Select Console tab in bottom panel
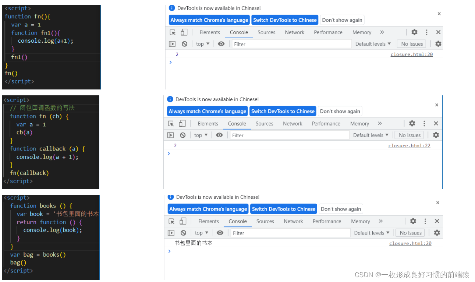Screen dimensions: 475x282 point(238,221)
